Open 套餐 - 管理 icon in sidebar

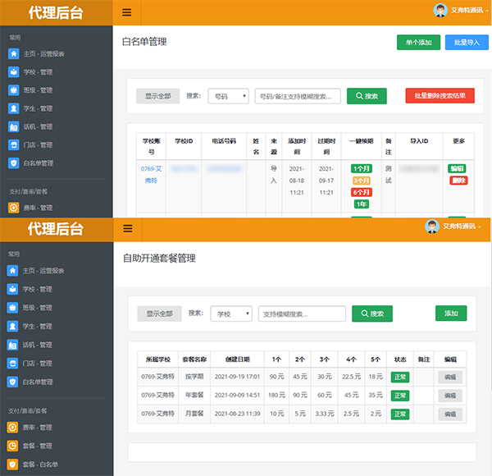click(13, 446)
